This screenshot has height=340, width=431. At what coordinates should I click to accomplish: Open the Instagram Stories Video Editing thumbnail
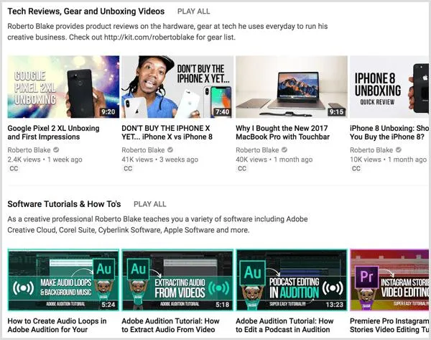[389, 280]
